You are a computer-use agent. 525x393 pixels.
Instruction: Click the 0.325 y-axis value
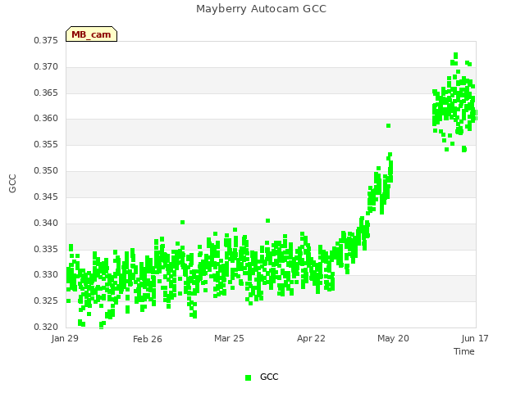point(46,300)
